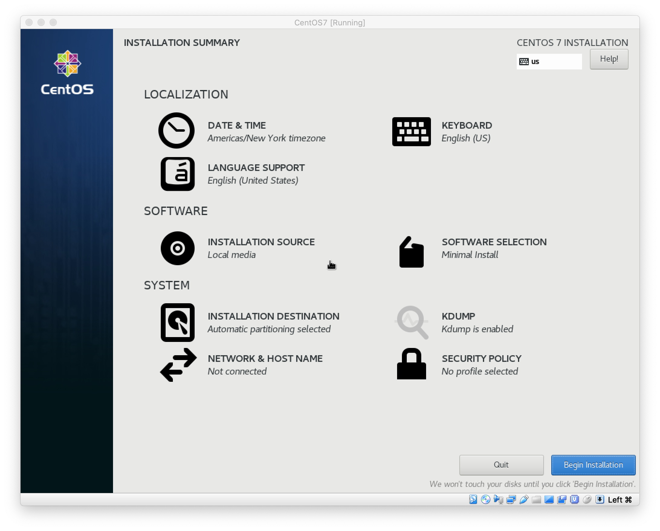
Task: Click VirtualBox USB device status icon
Action: (524, 500)
